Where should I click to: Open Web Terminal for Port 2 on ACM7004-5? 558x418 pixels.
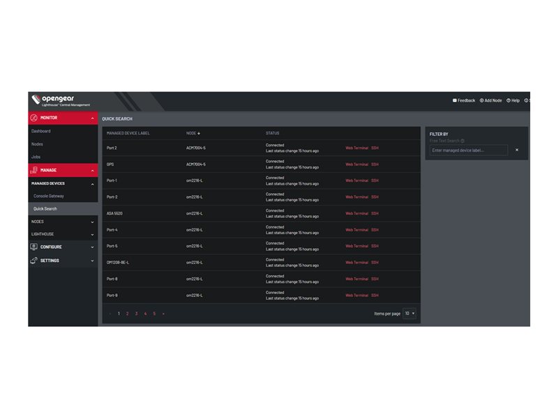tap(356, 148)
